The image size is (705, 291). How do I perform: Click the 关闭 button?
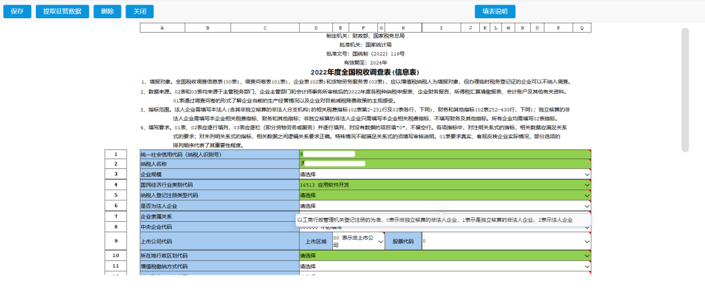(140, 12)
